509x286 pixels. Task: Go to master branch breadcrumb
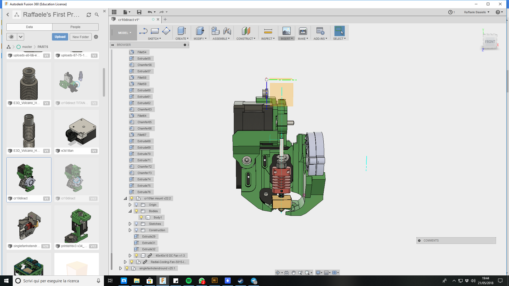point(27,47)
